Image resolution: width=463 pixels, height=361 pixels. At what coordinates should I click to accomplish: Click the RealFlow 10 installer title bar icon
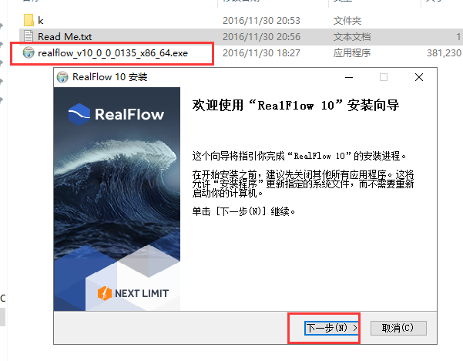(x=62, y=77)
